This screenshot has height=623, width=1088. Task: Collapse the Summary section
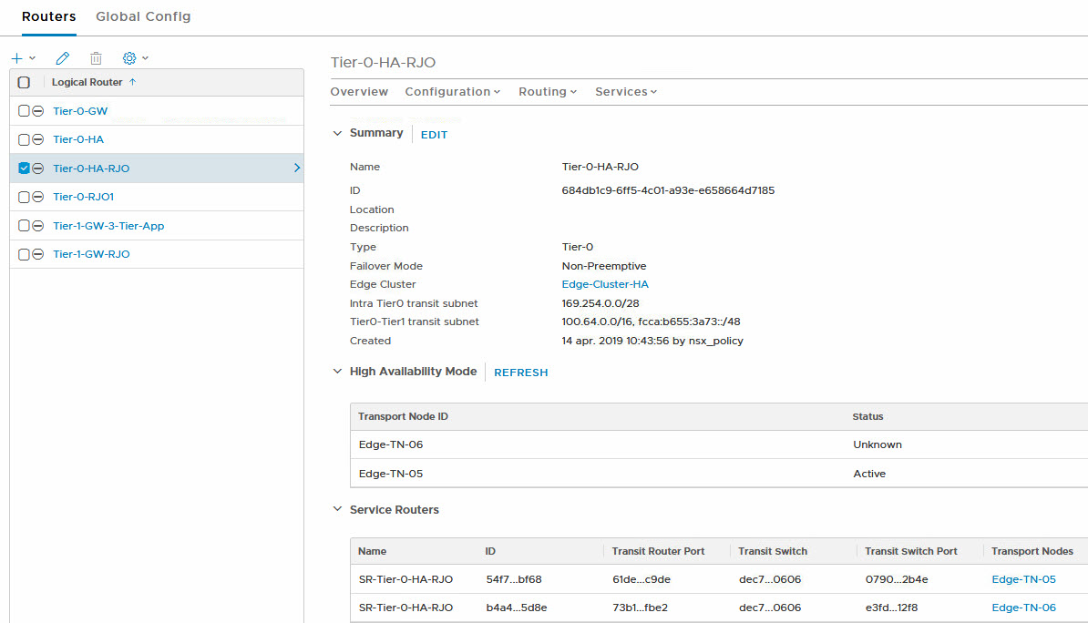[338, 133]
